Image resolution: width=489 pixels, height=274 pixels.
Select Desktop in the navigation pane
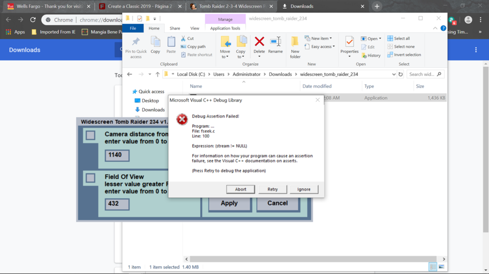pos(150,101)
